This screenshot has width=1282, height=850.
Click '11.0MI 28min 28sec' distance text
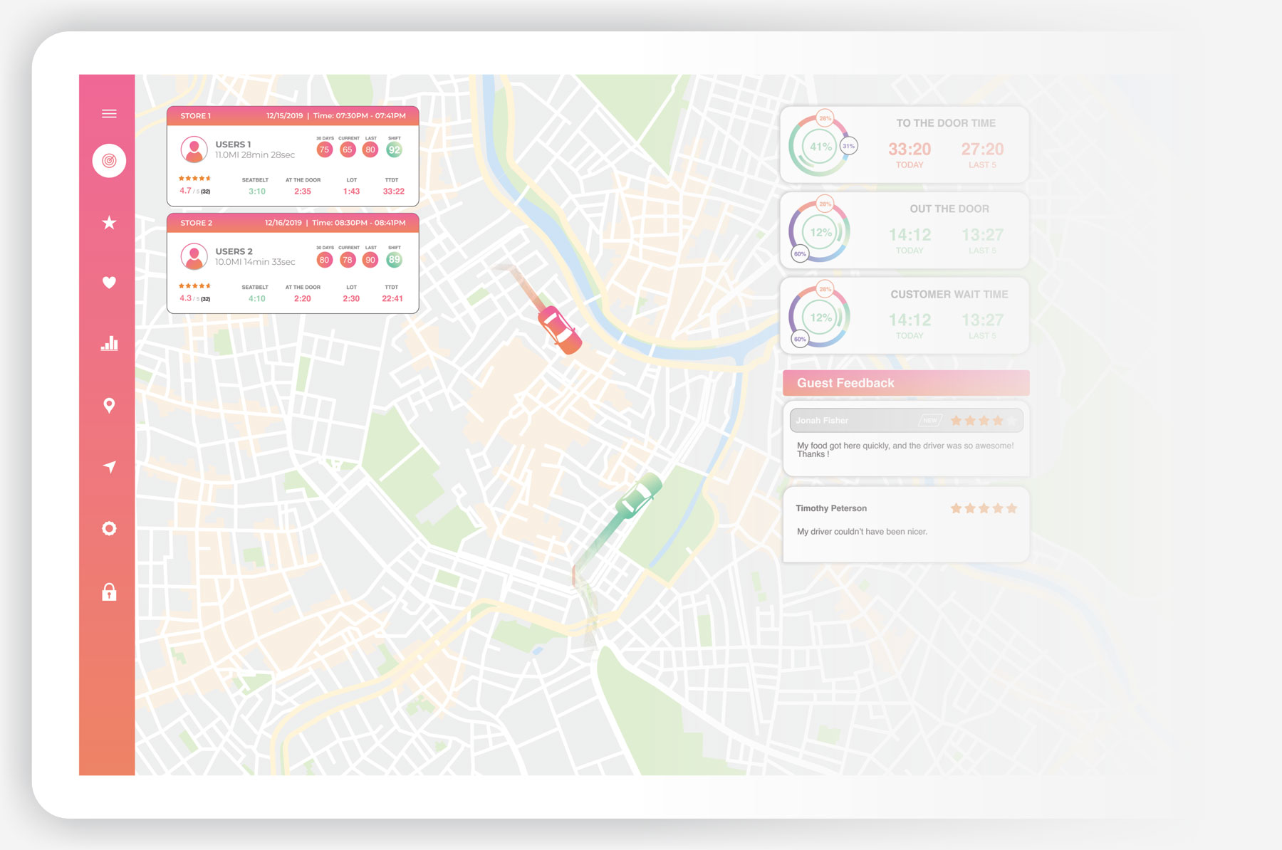pos(255,155)
